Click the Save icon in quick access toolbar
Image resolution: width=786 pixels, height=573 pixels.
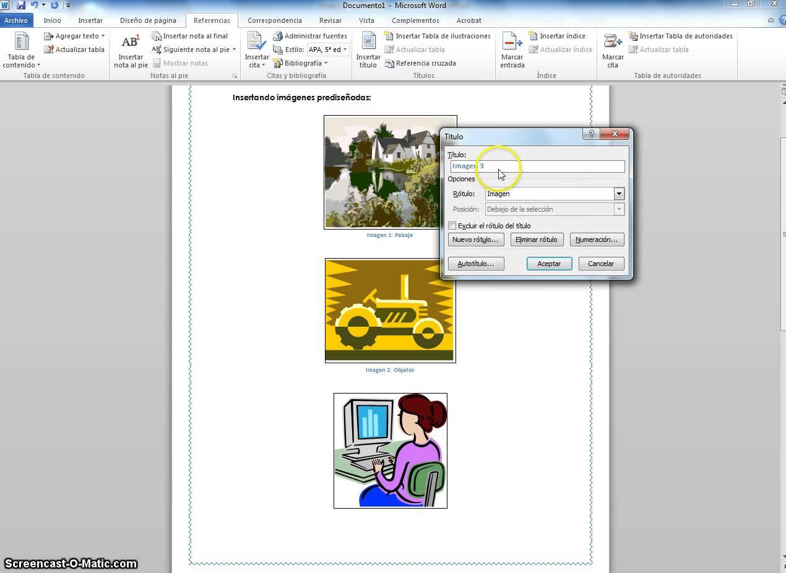[20, 5]
